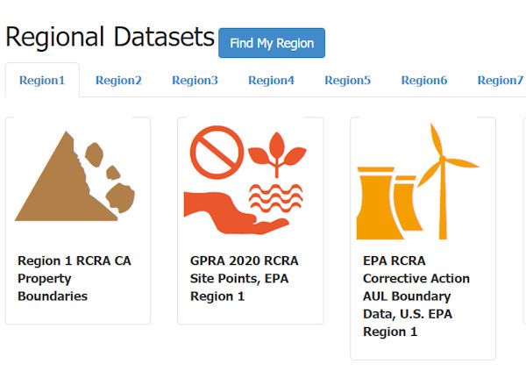Open Region 1 RCRA CA Property Boundaries
Image resolution: width=526 pixels, height=378 pixels.
click(75, 278)
